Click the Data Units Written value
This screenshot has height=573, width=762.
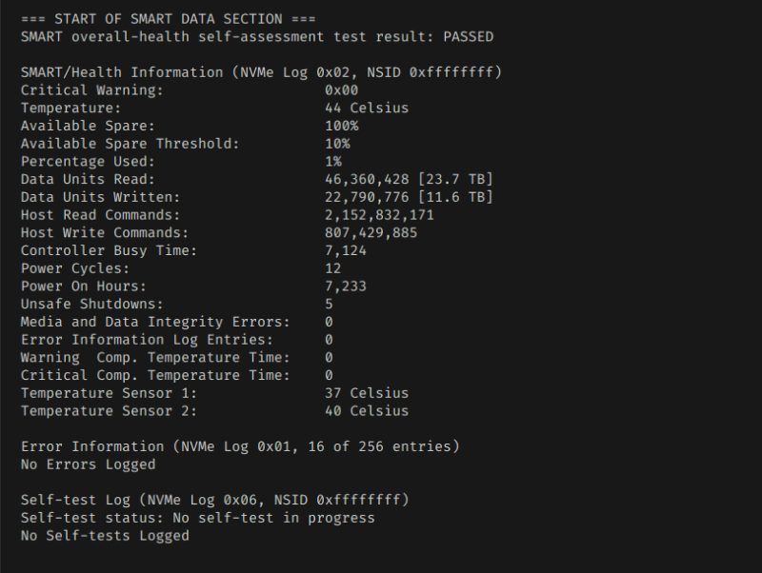coord(408,197)
